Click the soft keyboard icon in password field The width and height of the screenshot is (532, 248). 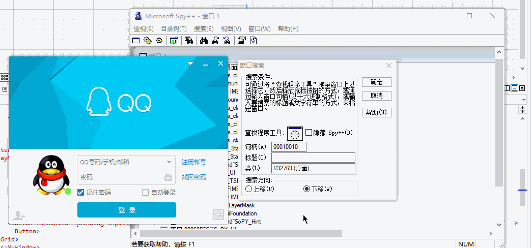click(169, 177)
